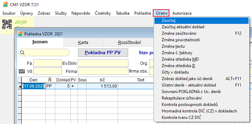Click the Pokladna PP PV button

(103, 52)
